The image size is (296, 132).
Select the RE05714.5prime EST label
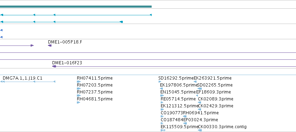point(178,99)
